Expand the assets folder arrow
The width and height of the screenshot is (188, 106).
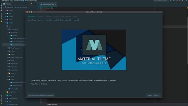point(5,10)
